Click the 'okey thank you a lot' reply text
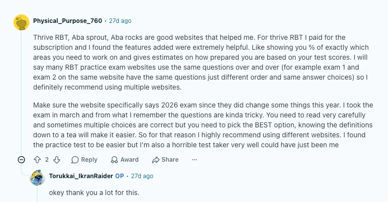Screen dimensions: 388x202 click(x=95, y=193)
